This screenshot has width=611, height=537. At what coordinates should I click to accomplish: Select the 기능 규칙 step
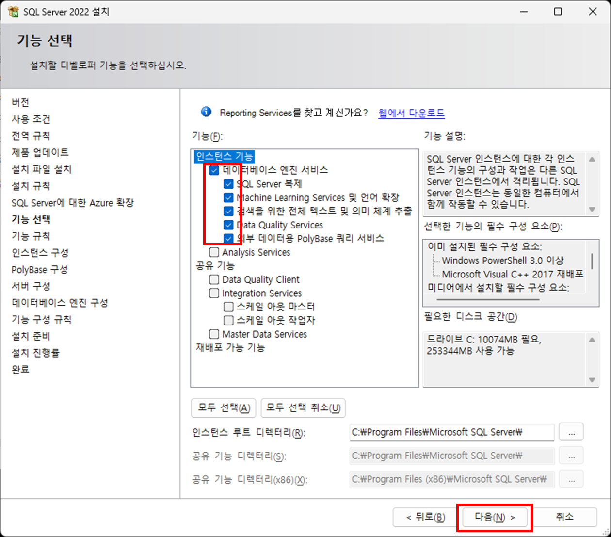31,236
